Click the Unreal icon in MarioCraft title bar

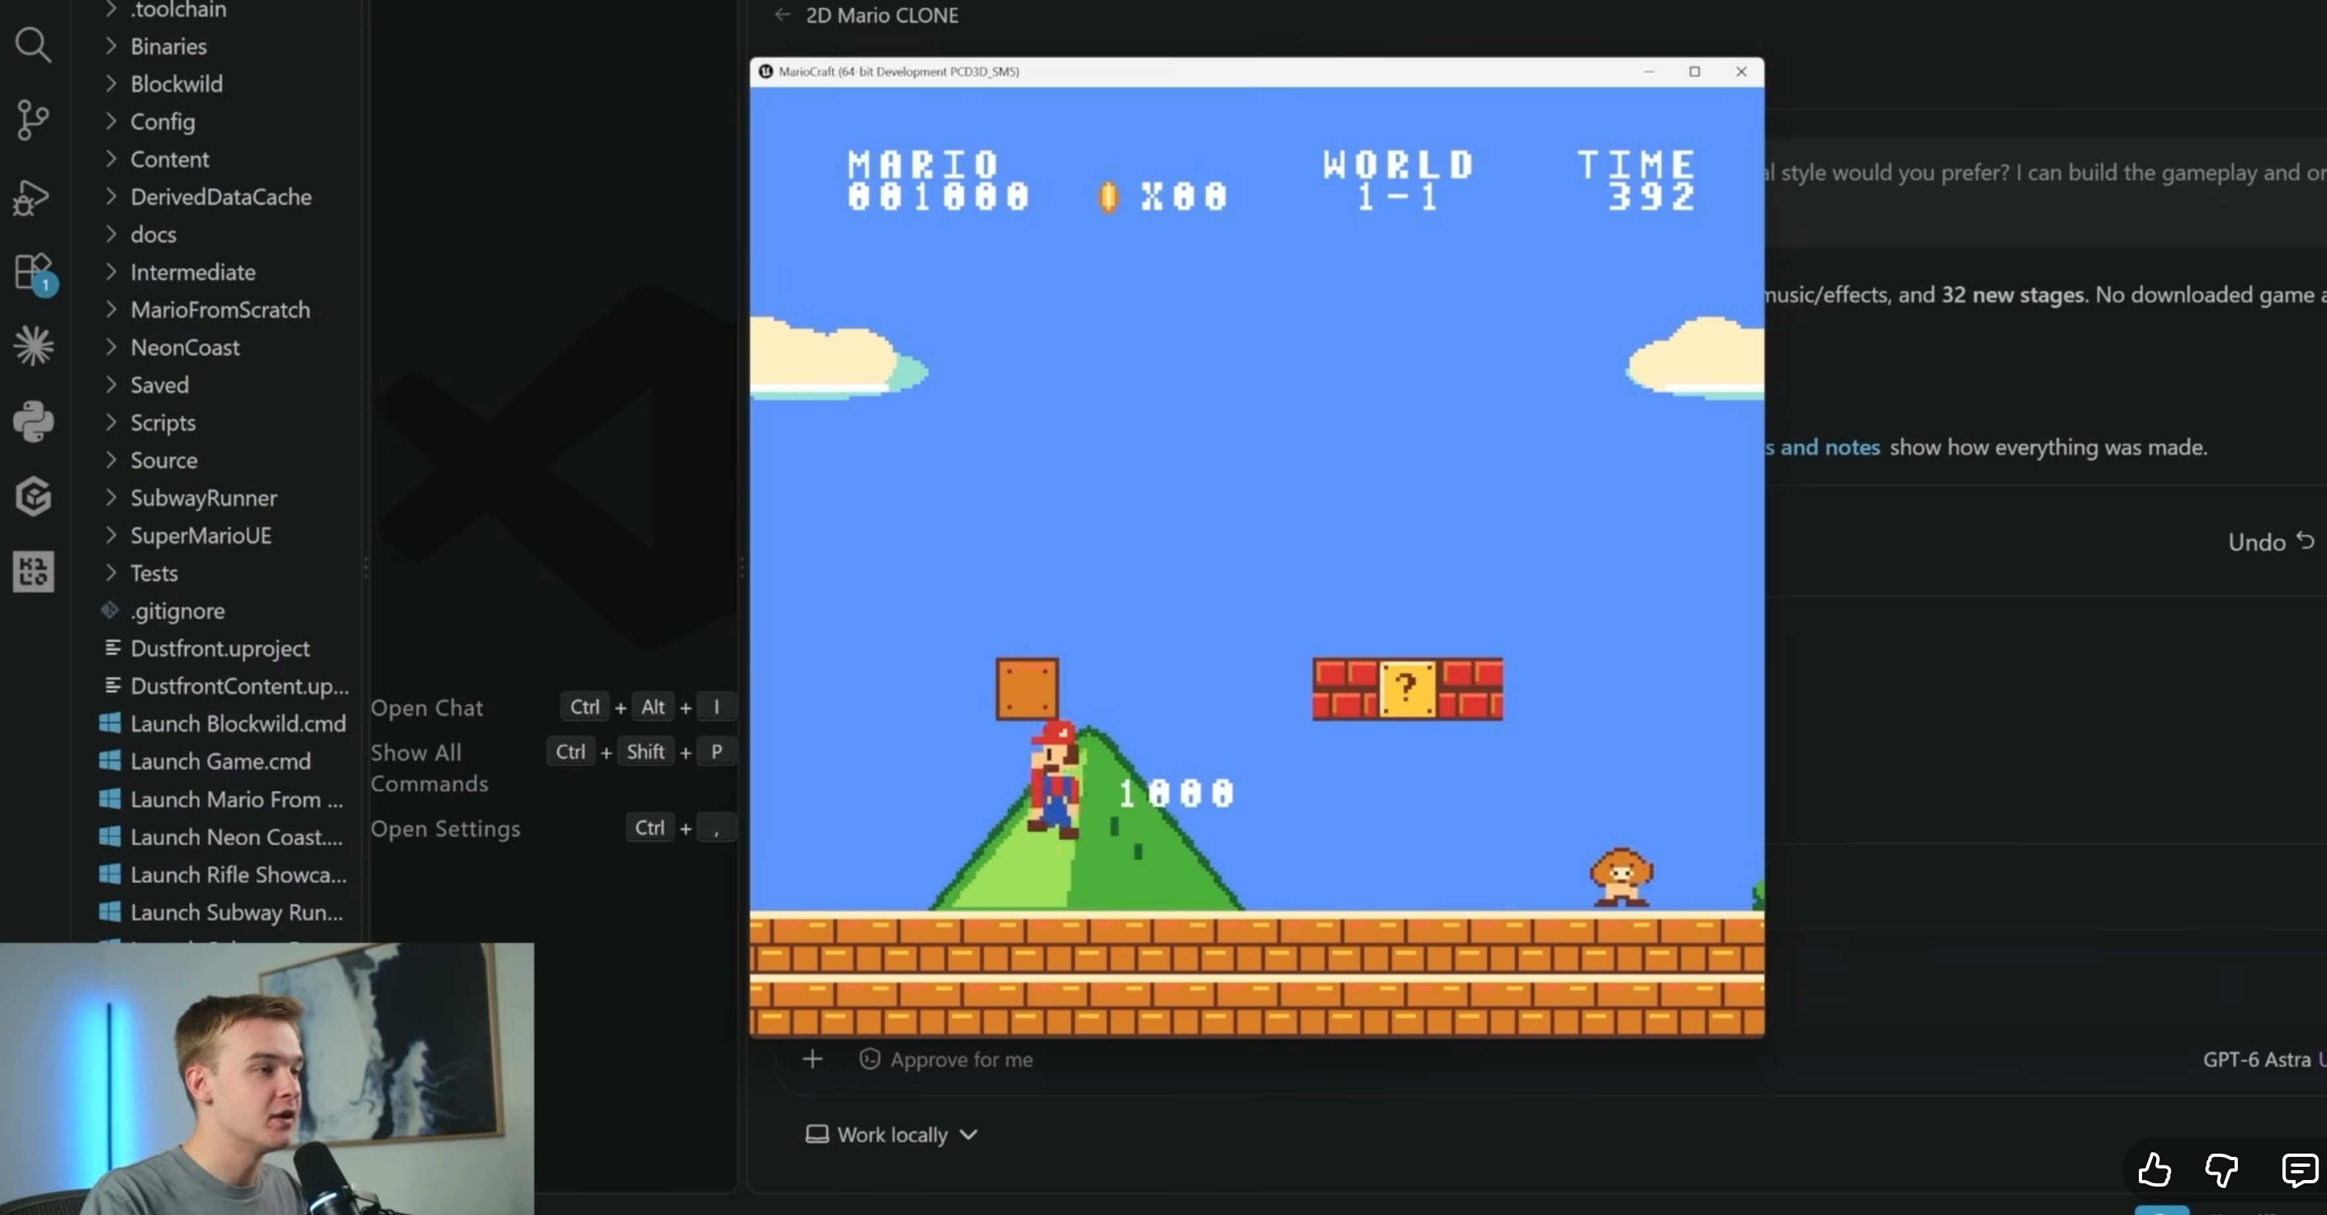pos(766,71)
